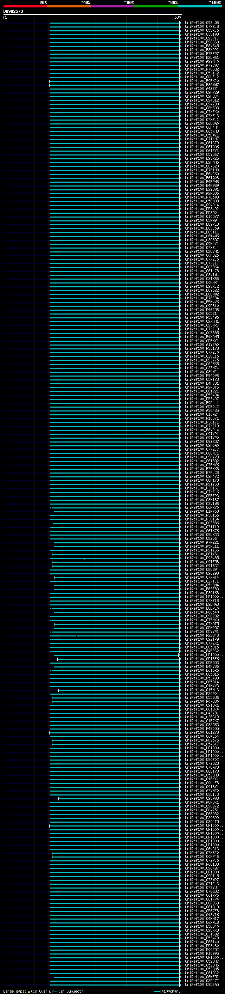Select subject UniRef100_B4FRH8
225x994 pixels.
pyautogui.click(x=202, y=182)
